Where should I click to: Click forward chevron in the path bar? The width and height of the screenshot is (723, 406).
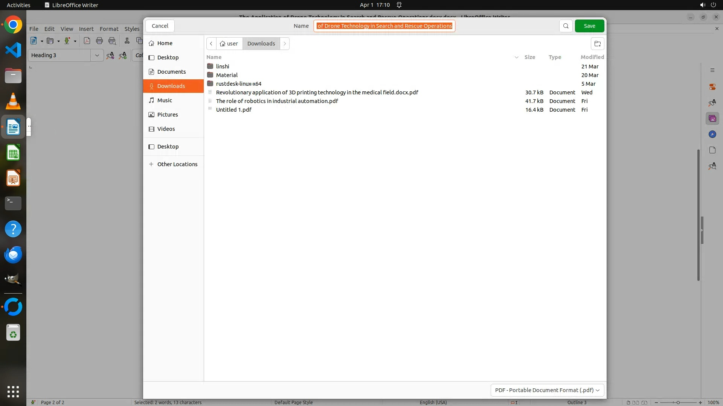(x=285, y=44)
